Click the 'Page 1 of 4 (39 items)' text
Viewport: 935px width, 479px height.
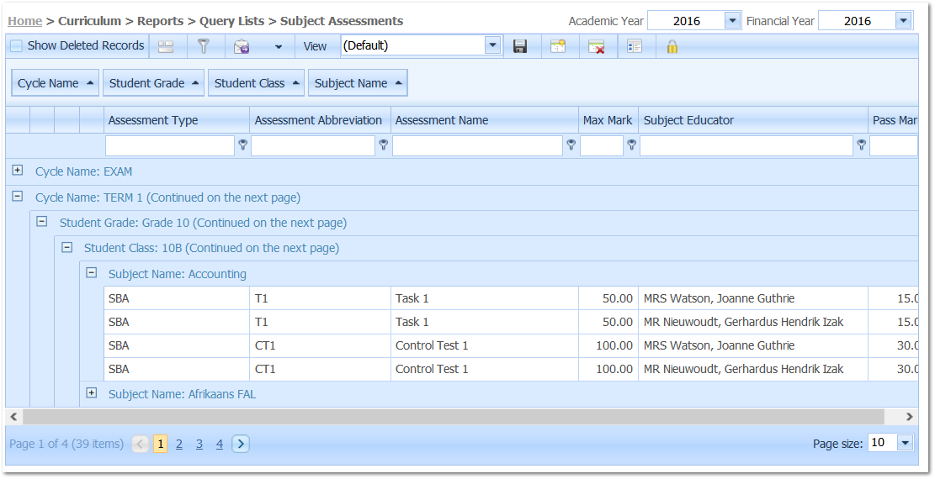coord(66,444)
